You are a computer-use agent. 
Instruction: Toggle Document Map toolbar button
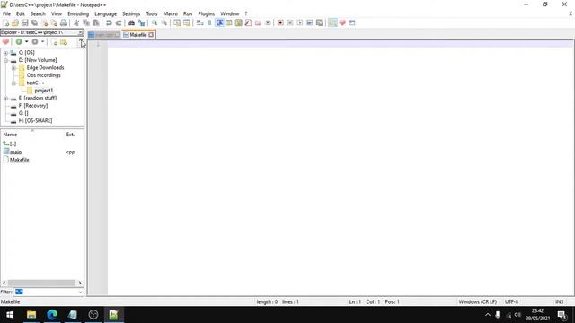pyautogui.click(x=238, y=22)
